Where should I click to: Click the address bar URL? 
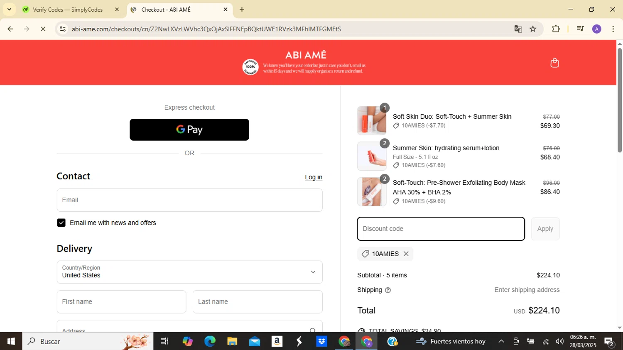206,29
